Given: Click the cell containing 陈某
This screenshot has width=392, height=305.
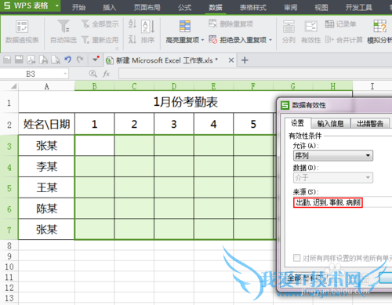Looking at the screenshot, I should (46, 209).
